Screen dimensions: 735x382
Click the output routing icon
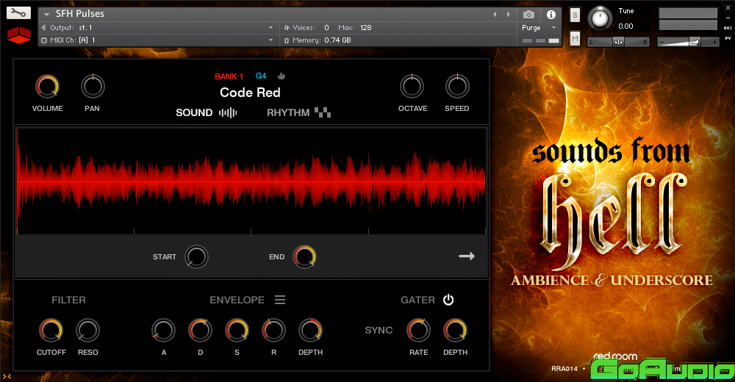(x=44, y=28)
